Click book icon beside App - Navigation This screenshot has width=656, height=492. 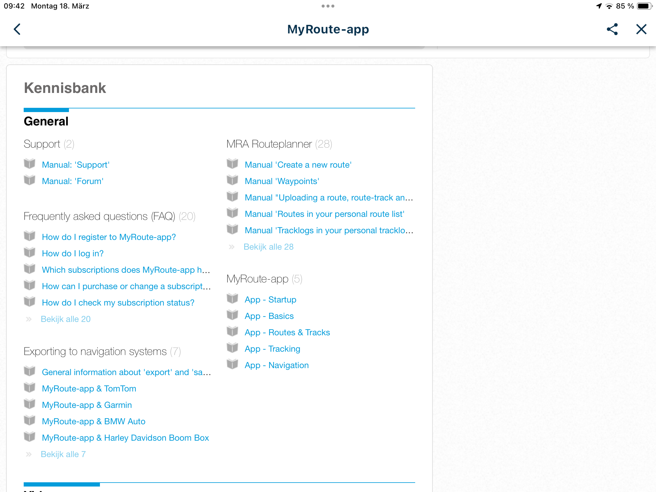click(x=232, y=364)
